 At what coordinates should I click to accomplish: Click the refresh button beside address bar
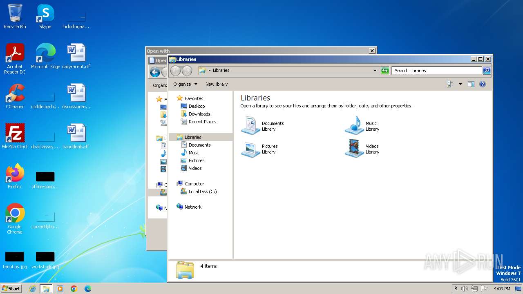tap(385, 71)
